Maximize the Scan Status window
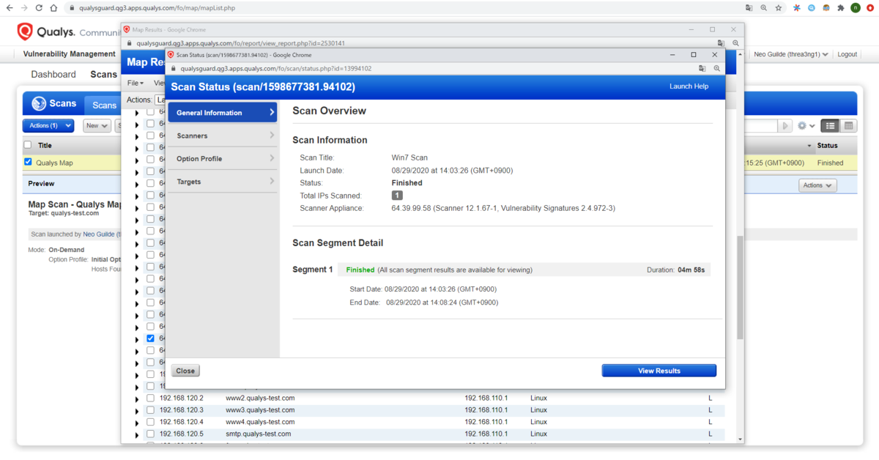Screen dimensions: 879x460 pos(694,54)
